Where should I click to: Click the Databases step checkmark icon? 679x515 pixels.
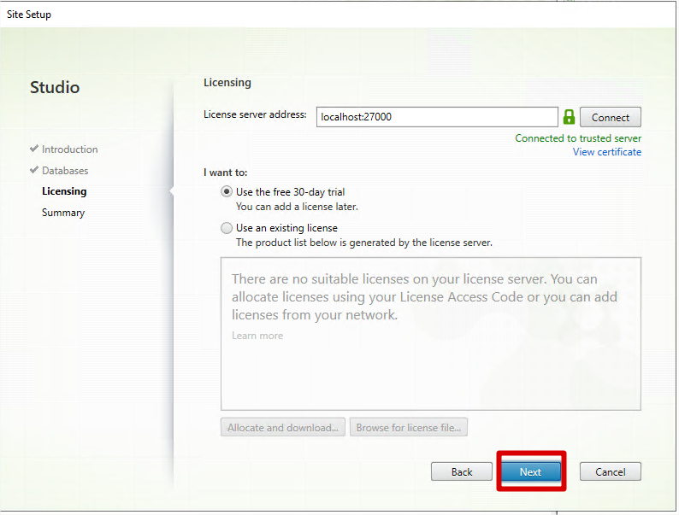[x=34, y=170]
